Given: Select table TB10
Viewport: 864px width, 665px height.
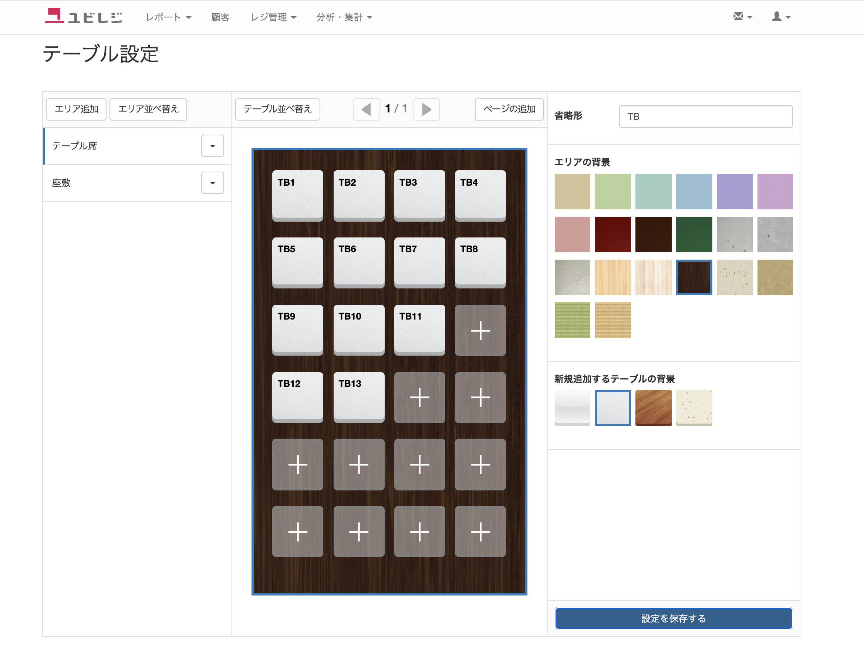Looking at the screenshot, I should [x=359, y=330].
